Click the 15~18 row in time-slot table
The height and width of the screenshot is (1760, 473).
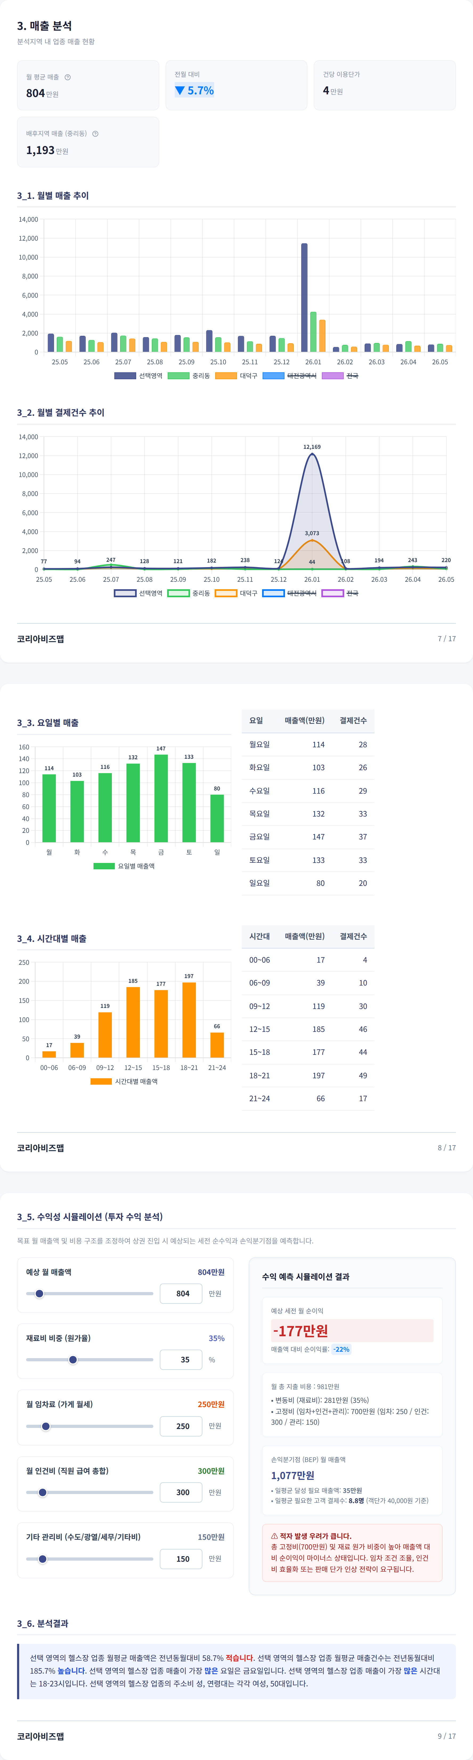point(308,1052)
